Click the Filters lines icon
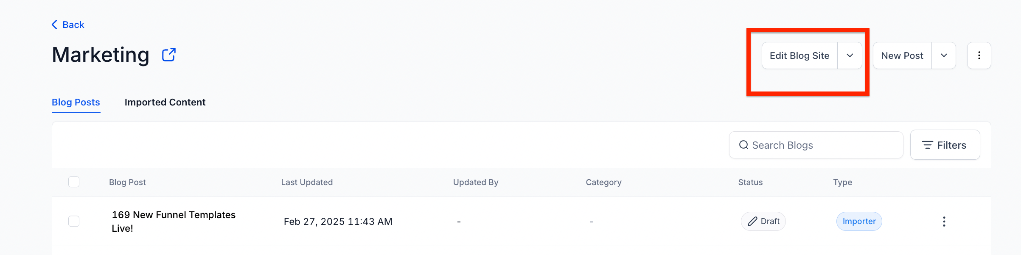 pyautogui.click(x=927, y=145)
